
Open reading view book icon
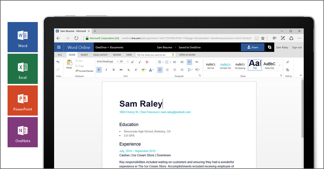257,38
